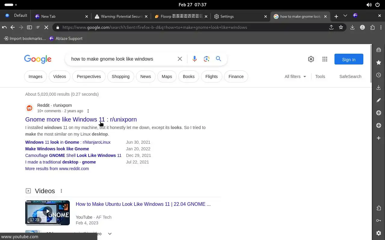Open Make Windows look like Gnome link

[57, 149]
